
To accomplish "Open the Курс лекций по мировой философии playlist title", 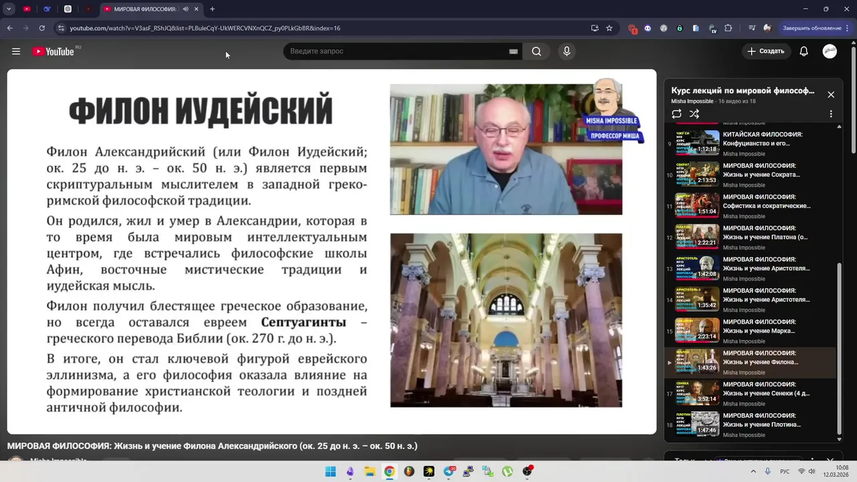I will [743, 90].
